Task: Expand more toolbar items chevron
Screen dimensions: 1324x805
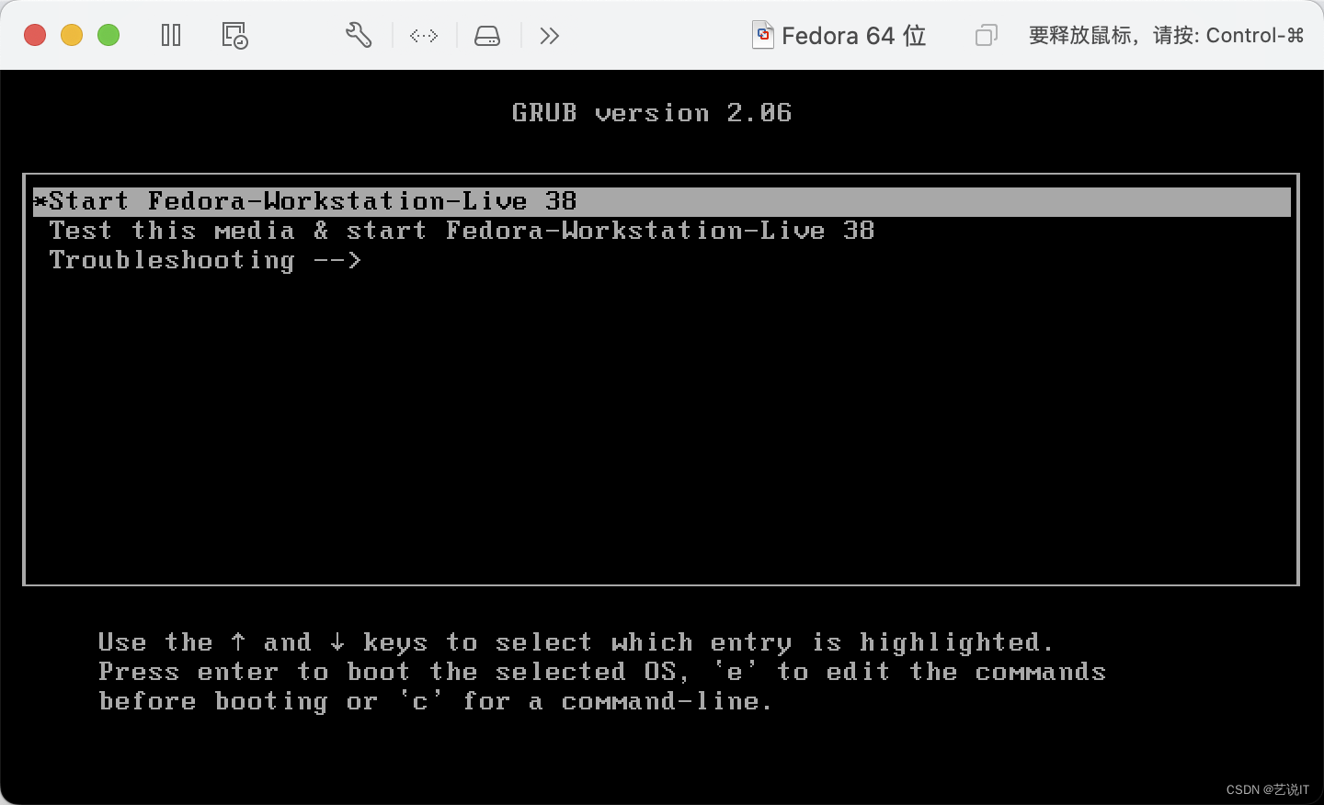Action: point(550,36)
